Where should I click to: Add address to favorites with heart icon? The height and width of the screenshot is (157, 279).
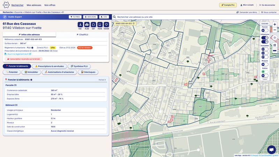point(107,25)
